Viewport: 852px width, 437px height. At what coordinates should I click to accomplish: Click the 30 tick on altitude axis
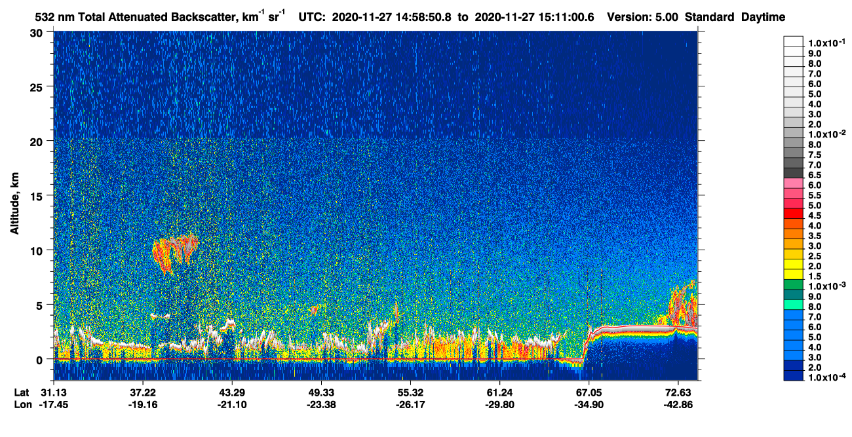point(37,32)
